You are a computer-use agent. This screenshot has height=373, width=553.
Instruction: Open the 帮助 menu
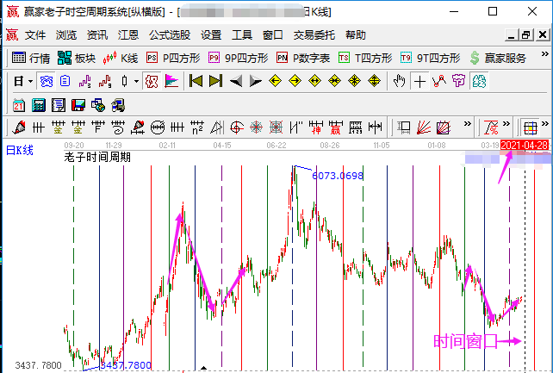point(356,35)
